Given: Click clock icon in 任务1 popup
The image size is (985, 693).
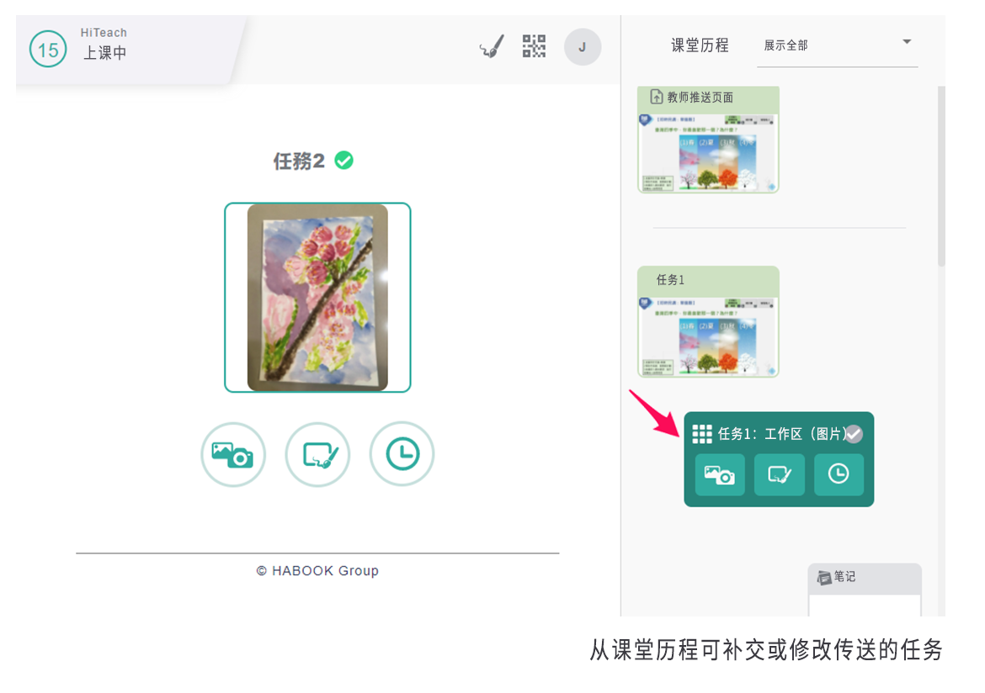Looking at the screenshot, I should pyautogui.click(x=839, y=474).
